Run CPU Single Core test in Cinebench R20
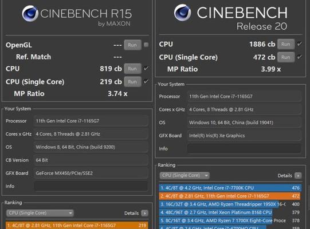The image size is (310, 229). pyautogui.click(x=286, y=57)
